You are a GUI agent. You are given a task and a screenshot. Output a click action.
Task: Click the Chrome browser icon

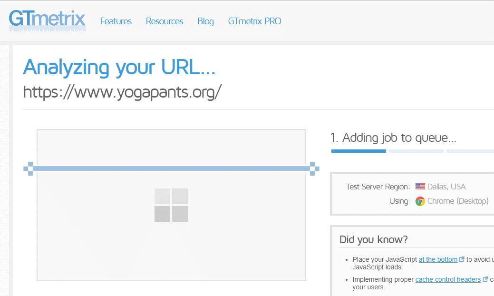[x=420, y=201]
